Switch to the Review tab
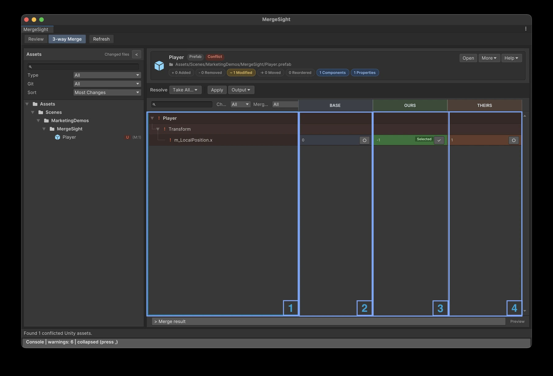The width and height of the screenshot is (553, 376). click(36, 39)
